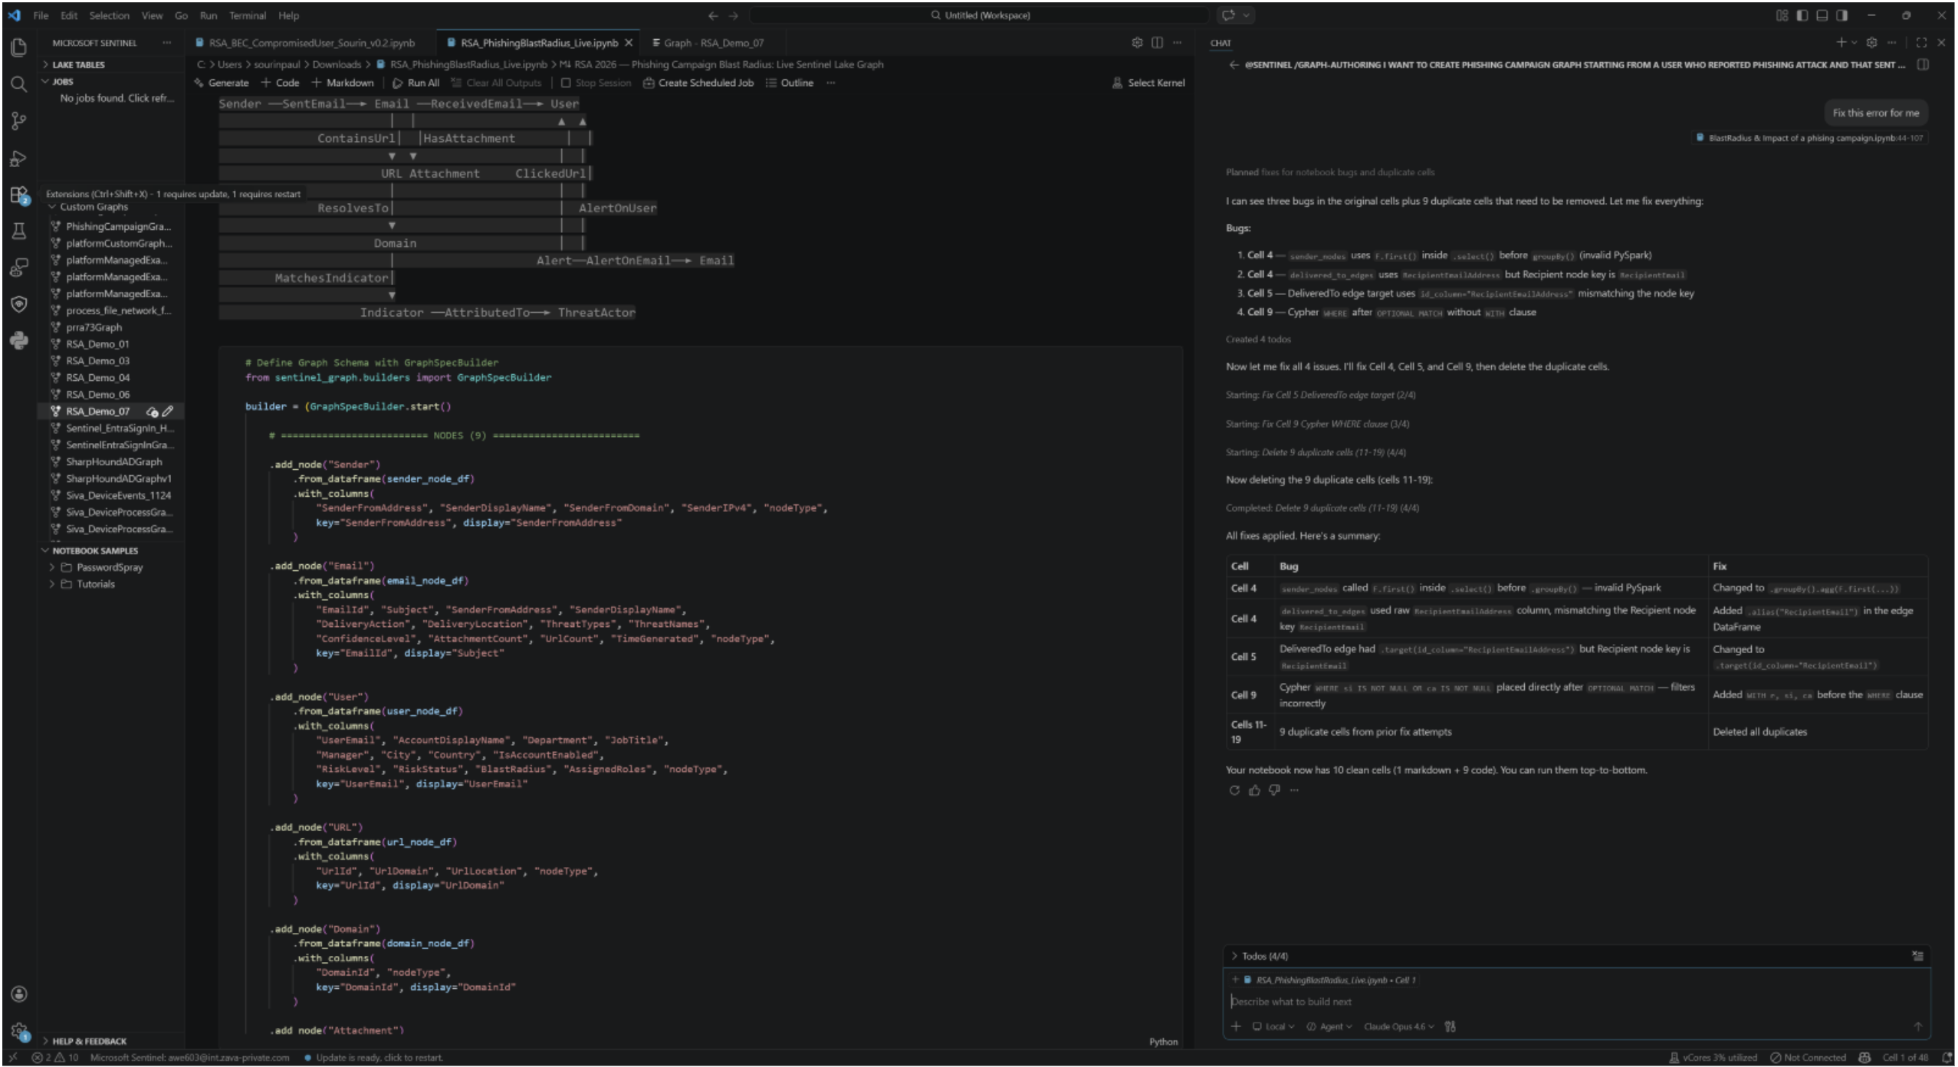Click Select Kernel button
Image resolution: width=1958 pixels, height=1067 pixels.
tap(1148, 83)
